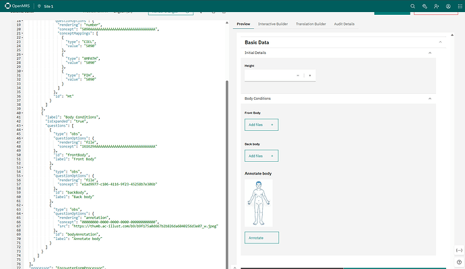Screen dimensions: 465x269
Task: Click the add patient icon
Action: click(436, 6)
